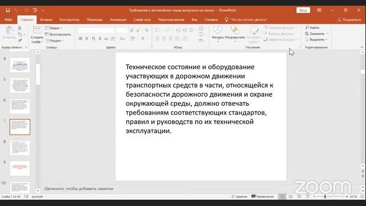The image size is (366, 206).
Task: Switch to the Конструктор ribbon tab
Action: tap(69, 19)
